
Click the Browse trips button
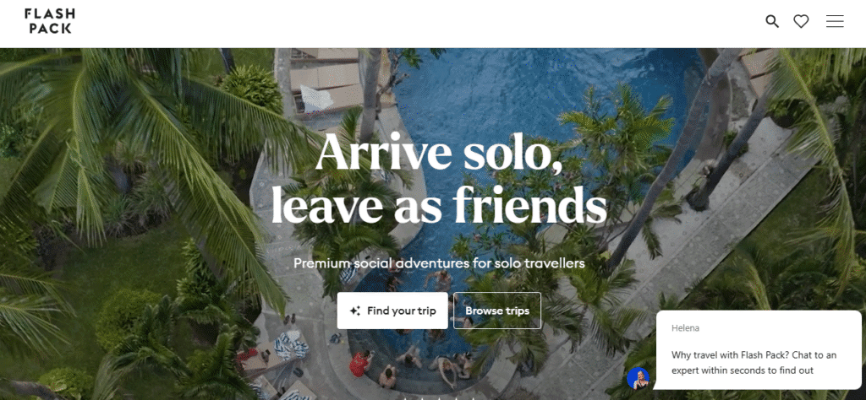point(497,311)
